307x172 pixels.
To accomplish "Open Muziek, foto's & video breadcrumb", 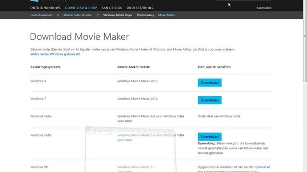I will pos(78,15).
